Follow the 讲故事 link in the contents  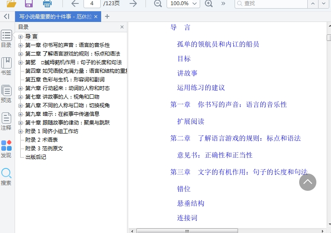click(x=187, y=73)
